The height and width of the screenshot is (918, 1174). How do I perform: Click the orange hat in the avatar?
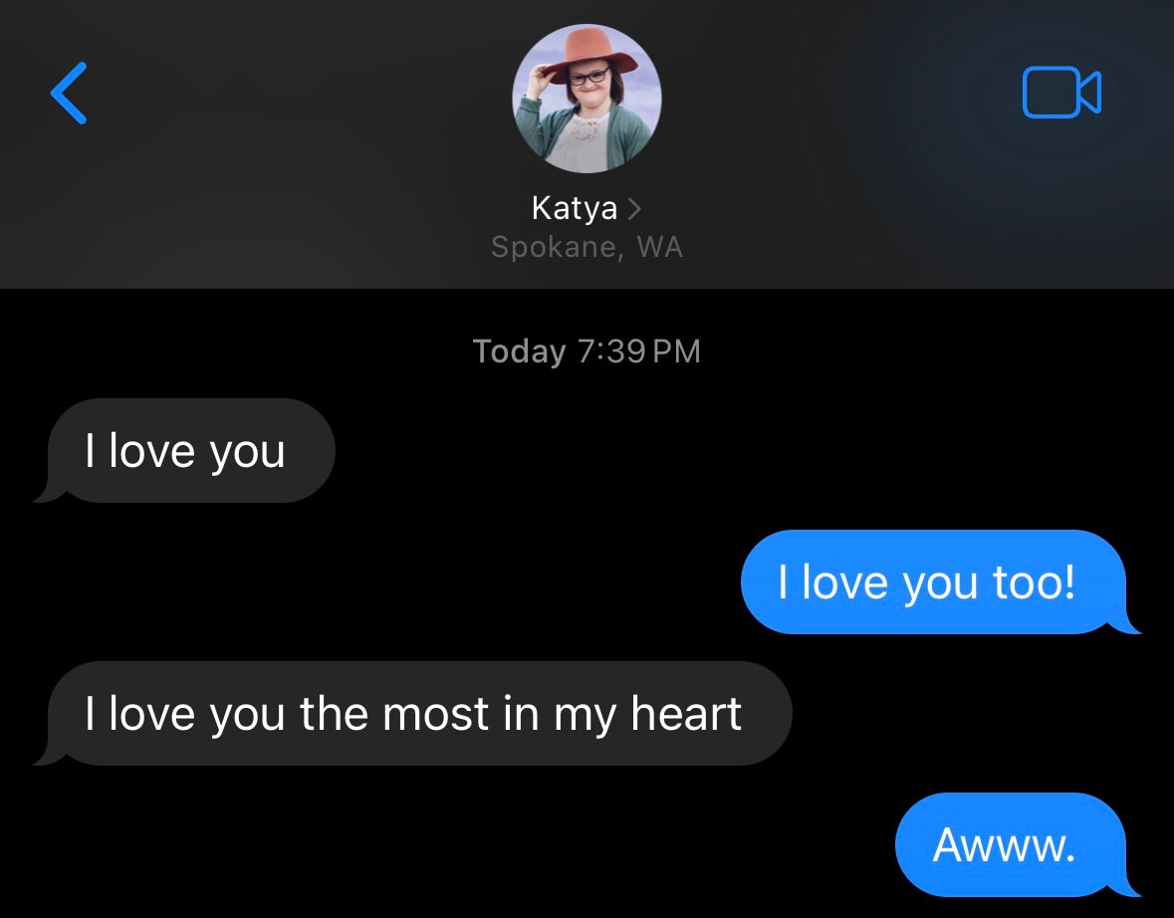click(590, 53)
